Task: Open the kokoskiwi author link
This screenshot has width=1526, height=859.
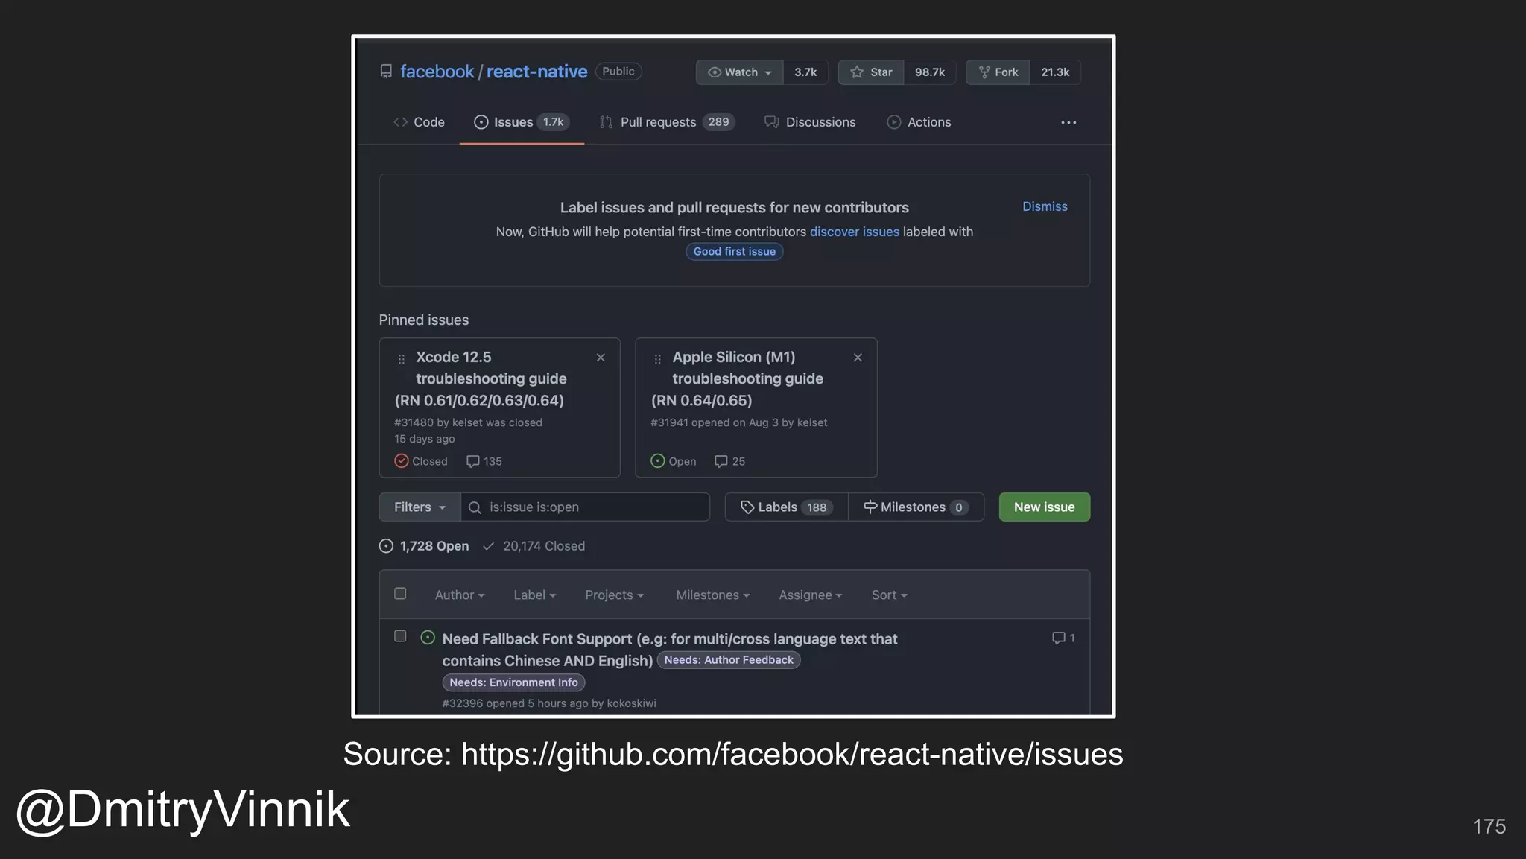Action: tap(631, 703)
